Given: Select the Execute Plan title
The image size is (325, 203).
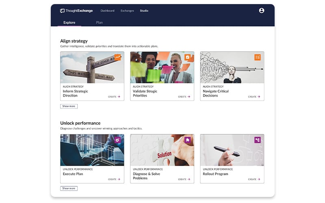Looking at the screenshot, I should point(73,174).
